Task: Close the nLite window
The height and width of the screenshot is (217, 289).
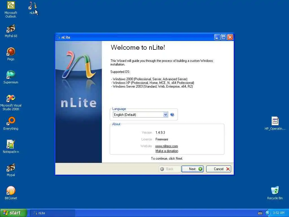Action: coord(230,37)
